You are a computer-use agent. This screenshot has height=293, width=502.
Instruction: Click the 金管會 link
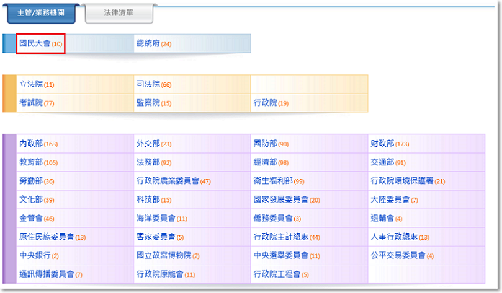coord(31,218)
